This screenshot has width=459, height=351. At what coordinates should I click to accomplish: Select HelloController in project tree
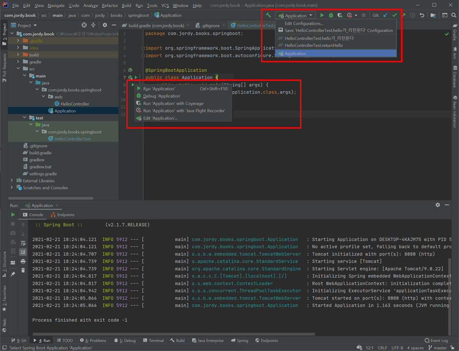(75, 104)
